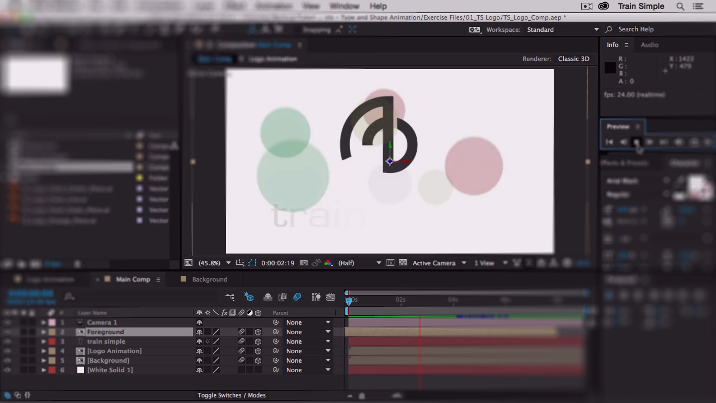Image resolution: width=716 pixels, height=403 pixels.
Task: Toggle Shy switch for Camera 1 layer
Action: click(199, 322)
